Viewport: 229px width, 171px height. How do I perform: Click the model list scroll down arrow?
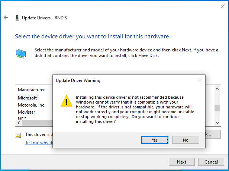point(217,123)
